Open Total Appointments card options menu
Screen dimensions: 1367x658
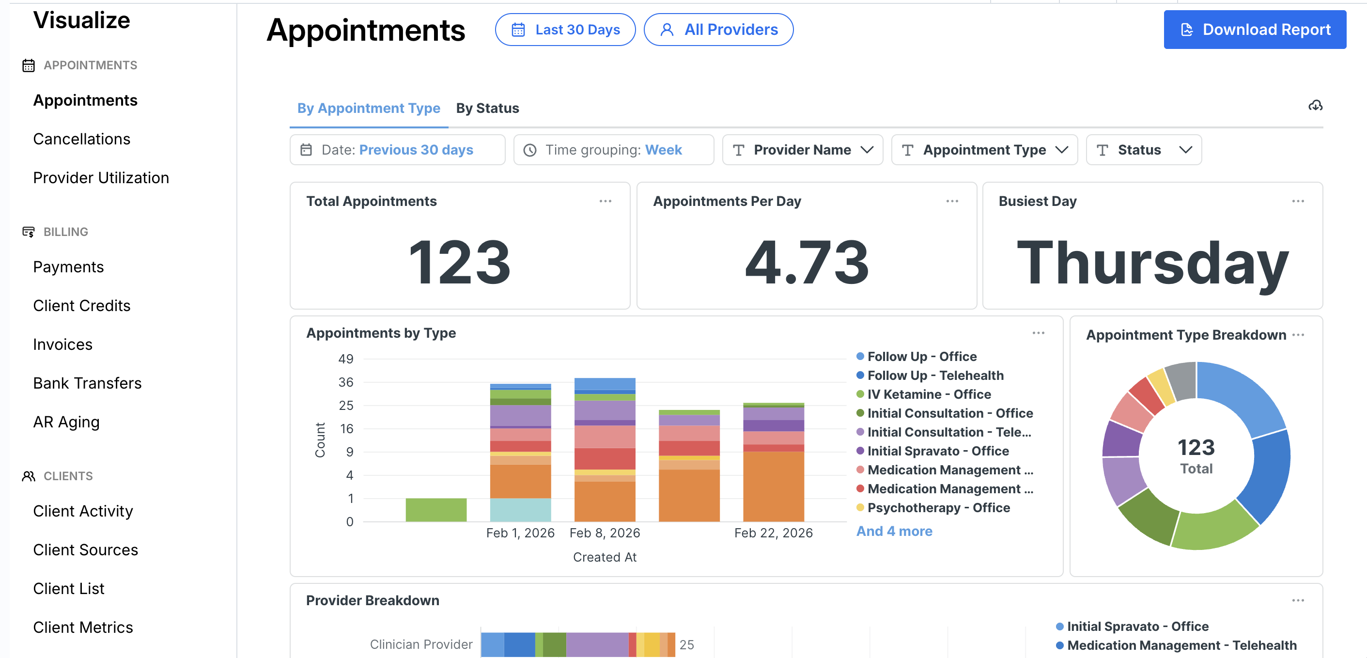606,201
